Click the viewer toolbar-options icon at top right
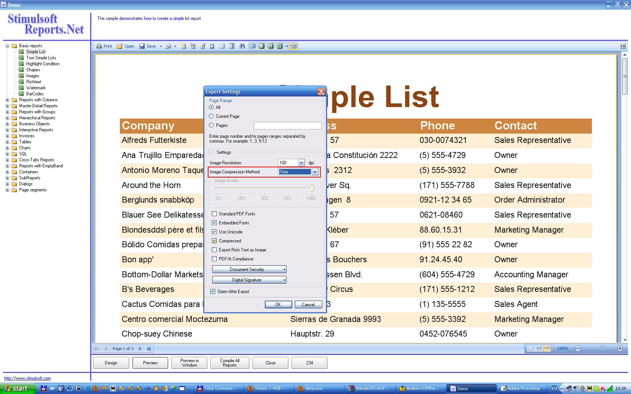The width and height of the screenshot is (631, 394). pos(623,46)
